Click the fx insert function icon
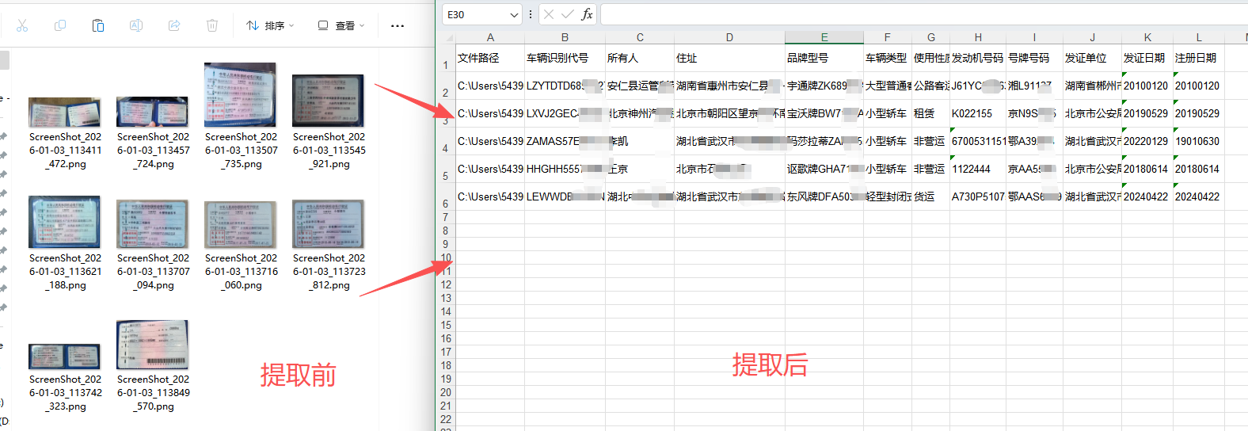1248x431 pixels. click(587, 14)
